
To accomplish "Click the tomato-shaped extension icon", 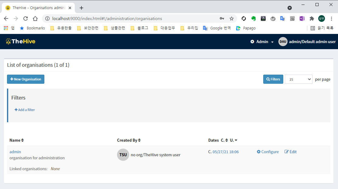I will [x=273, y=19].
